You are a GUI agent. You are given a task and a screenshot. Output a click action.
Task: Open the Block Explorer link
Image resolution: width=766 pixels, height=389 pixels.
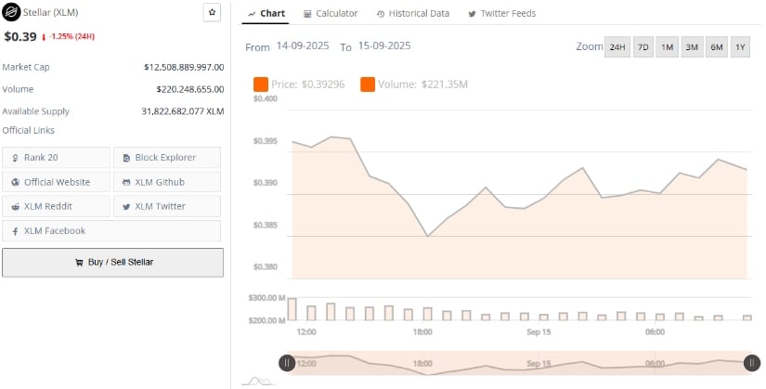tap(167, 157)
